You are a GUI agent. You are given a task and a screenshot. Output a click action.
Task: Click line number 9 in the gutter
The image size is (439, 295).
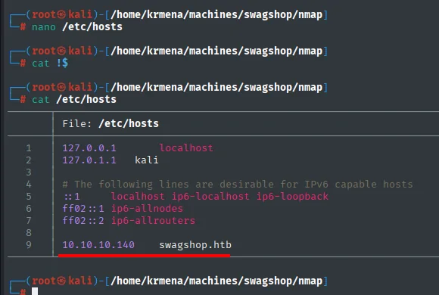coord(29,245)
